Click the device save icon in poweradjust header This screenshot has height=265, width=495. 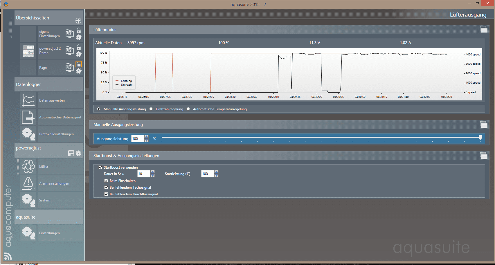pyautogui.click(x=71, y=153)
